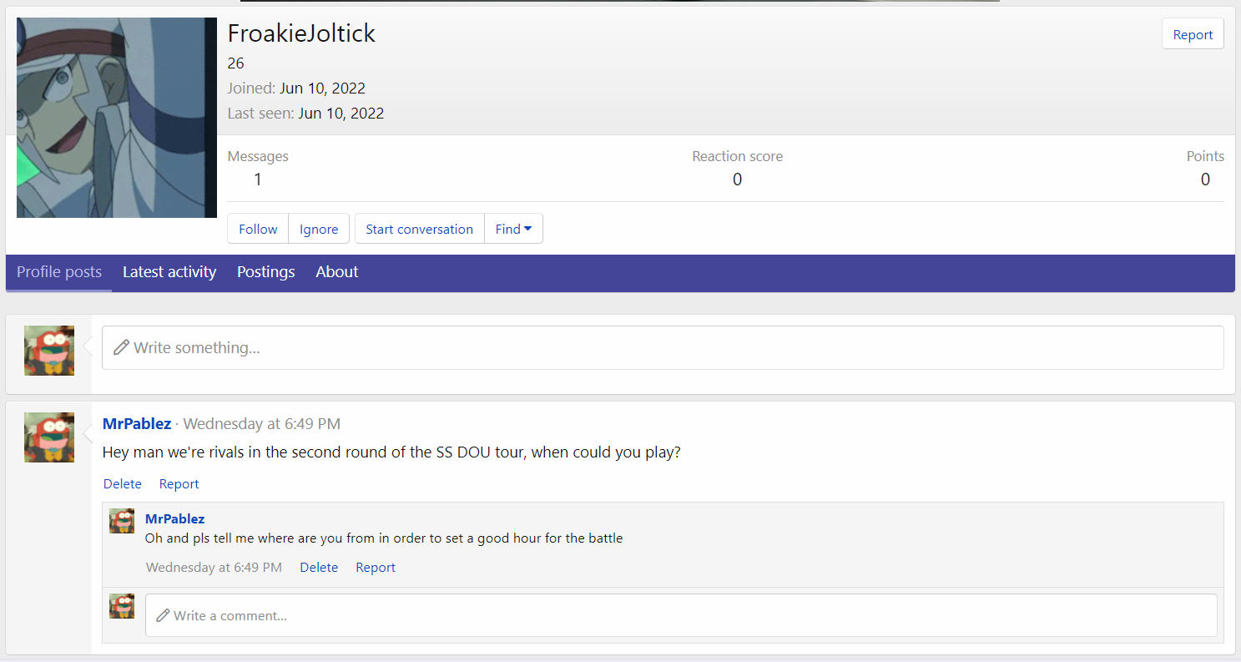Select the About tab
The height and width of the screenshot is (662, 1241).
coord(337,272)
